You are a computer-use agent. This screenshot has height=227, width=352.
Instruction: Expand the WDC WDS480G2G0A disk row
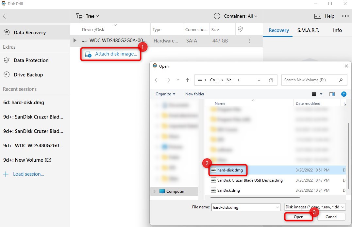click(75, 41)
